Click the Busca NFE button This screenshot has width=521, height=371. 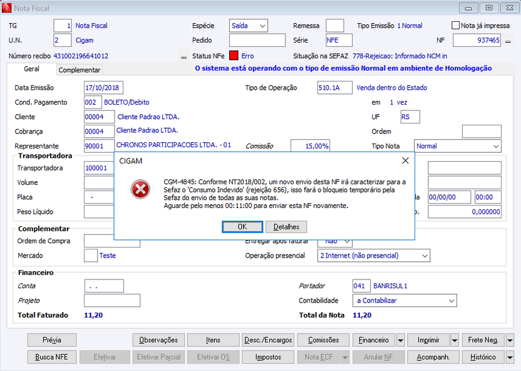click(x=52, y=357)
